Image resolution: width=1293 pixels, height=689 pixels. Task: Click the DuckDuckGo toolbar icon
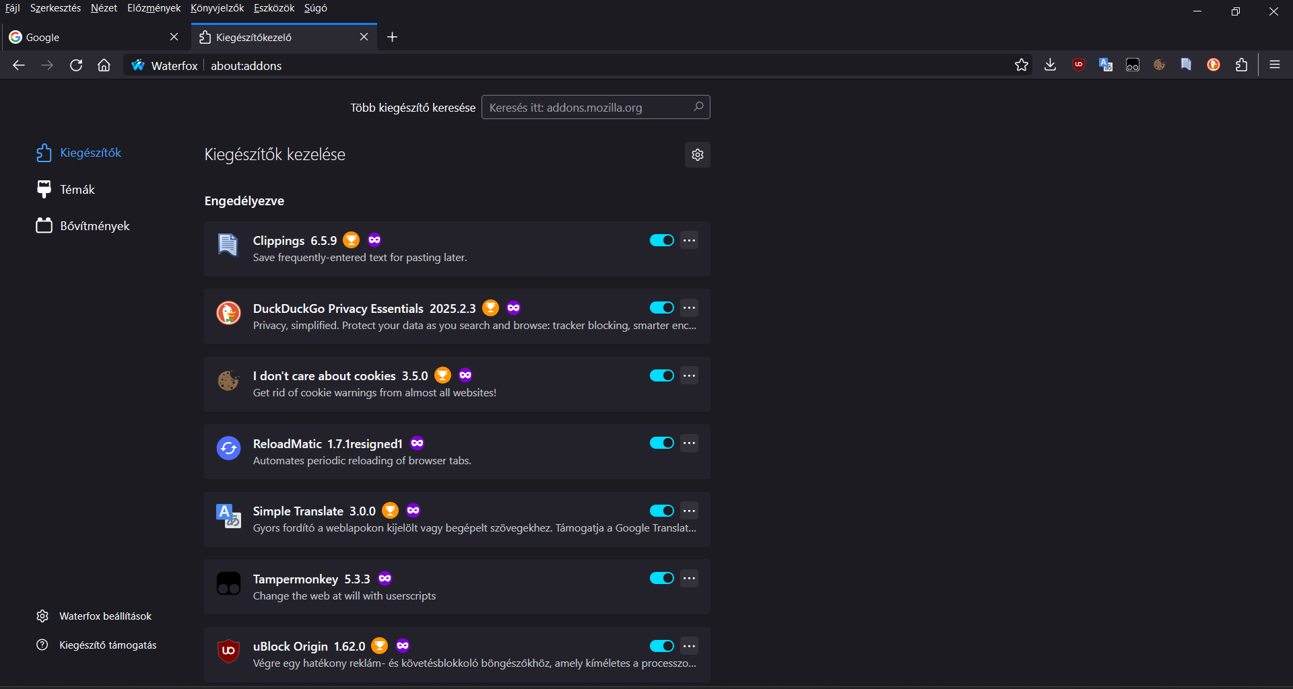point(1214,65)
